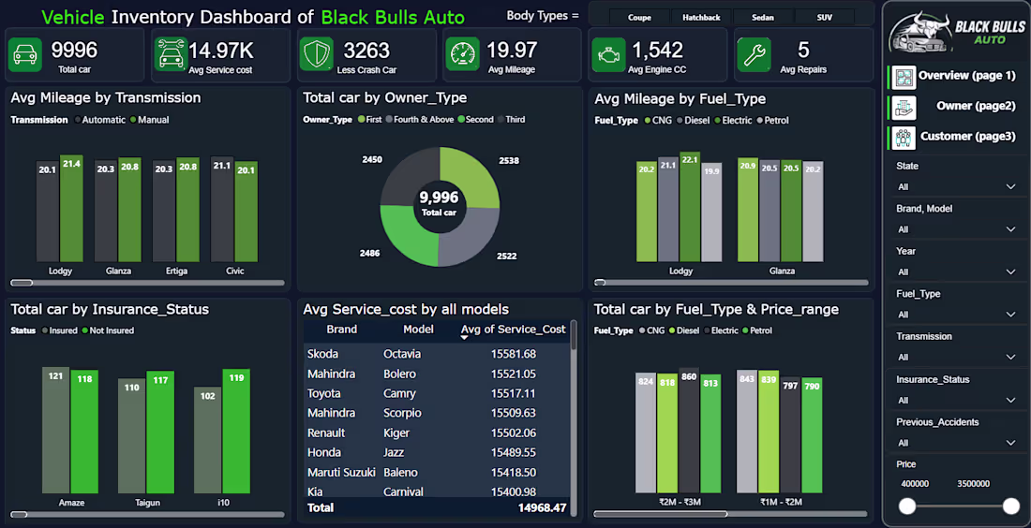Click the 860 Electric bar in ₹2M - ₹3M
The image size is (1031, 528).
(689, 430)
